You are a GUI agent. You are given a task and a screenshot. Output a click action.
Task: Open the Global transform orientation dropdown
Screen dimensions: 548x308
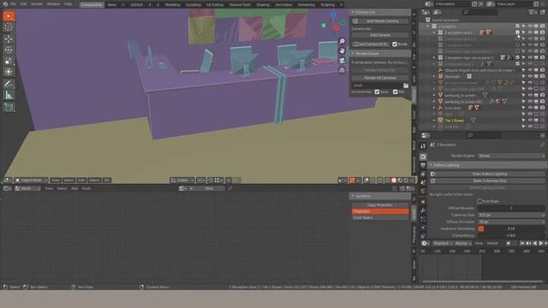point(182,181)
